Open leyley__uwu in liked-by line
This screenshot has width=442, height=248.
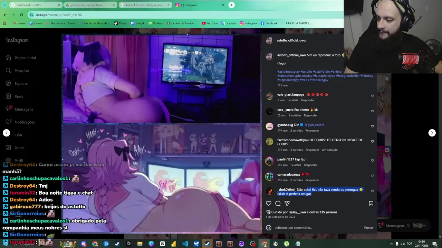tap(297, 212)
